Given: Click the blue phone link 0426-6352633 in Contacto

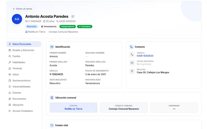Looking at the screenshot, I should tap(145, 56).
